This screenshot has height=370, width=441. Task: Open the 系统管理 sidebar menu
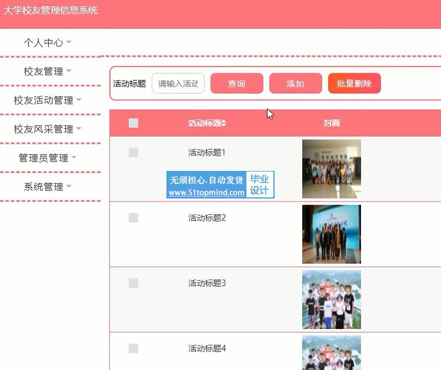pos(48,187)
